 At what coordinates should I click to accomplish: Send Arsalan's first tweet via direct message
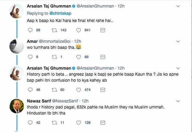click(x=103, y=30)
